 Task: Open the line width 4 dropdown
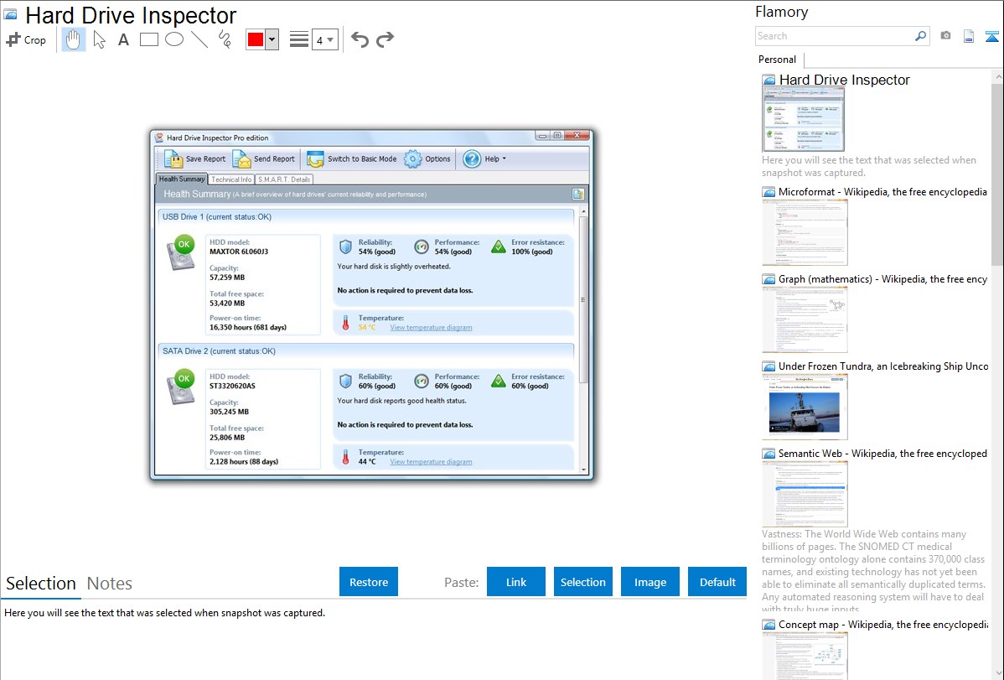point(325,39)
